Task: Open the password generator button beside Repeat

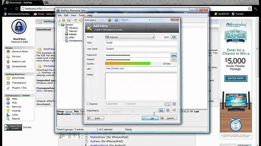Action: [174, 60]
